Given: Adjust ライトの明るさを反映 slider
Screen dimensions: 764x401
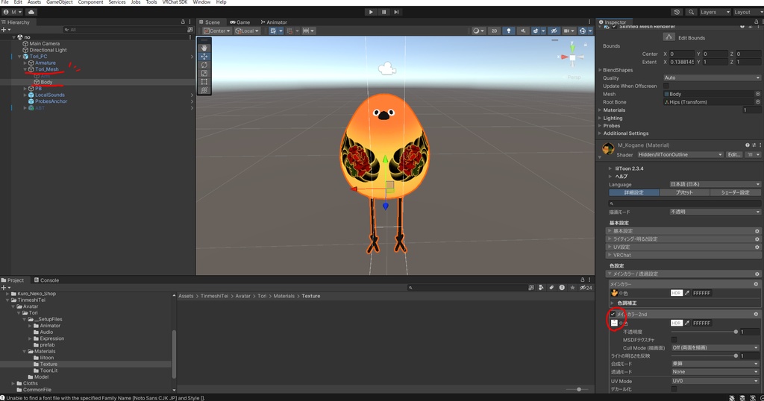Looking at the screenshot, I should click(704, 356).
